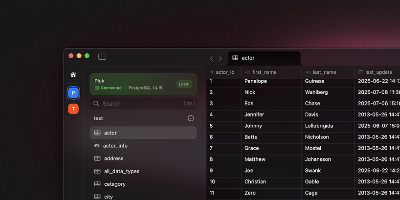The image size is (400, 200).
Task: Click table icon beside category
Action: point(97,184)
